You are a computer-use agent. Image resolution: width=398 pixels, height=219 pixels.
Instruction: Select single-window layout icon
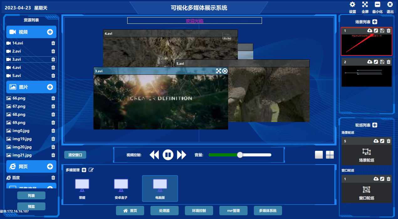coord(319,155)
